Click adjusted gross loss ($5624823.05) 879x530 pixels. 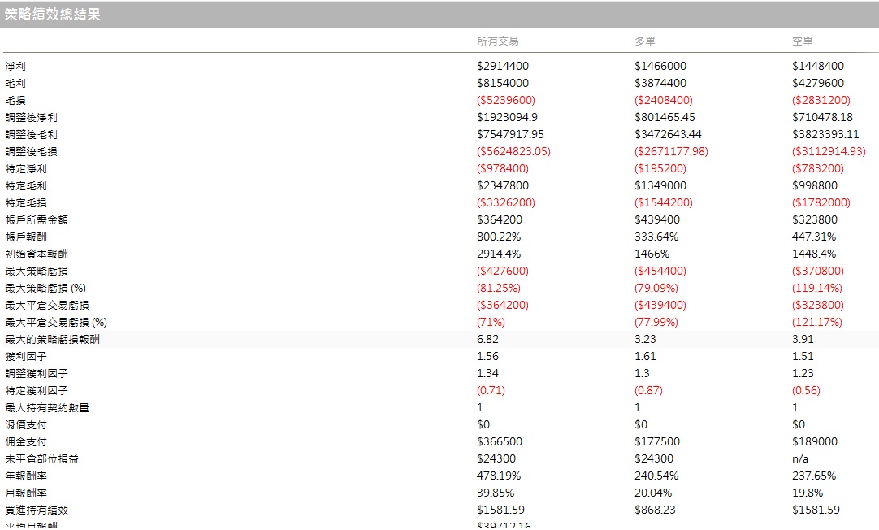click(x=513, y=151)
